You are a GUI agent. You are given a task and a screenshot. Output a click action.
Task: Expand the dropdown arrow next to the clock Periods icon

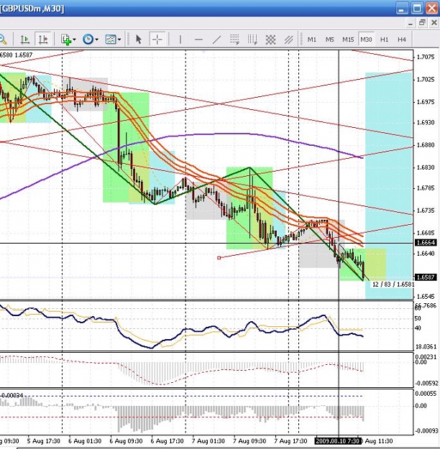96,40
